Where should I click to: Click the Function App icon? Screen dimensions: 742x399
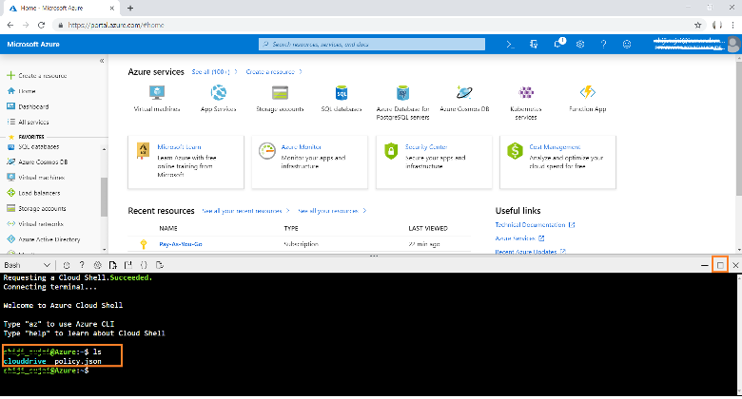[x=587, y=93]
